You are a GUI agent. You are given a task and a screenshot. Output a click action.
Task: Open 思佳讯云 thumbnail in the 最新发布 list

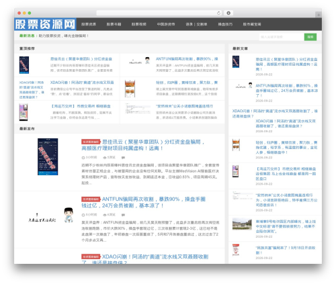[48, 156]
